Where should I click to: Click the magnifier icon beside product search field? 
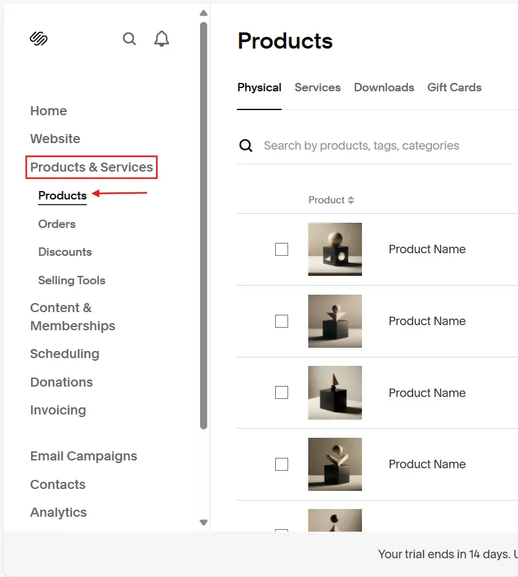(x=246, y=146)
